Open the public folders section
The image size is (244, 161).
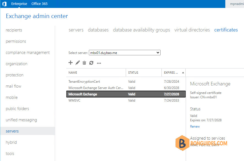[x=17, y=109]
